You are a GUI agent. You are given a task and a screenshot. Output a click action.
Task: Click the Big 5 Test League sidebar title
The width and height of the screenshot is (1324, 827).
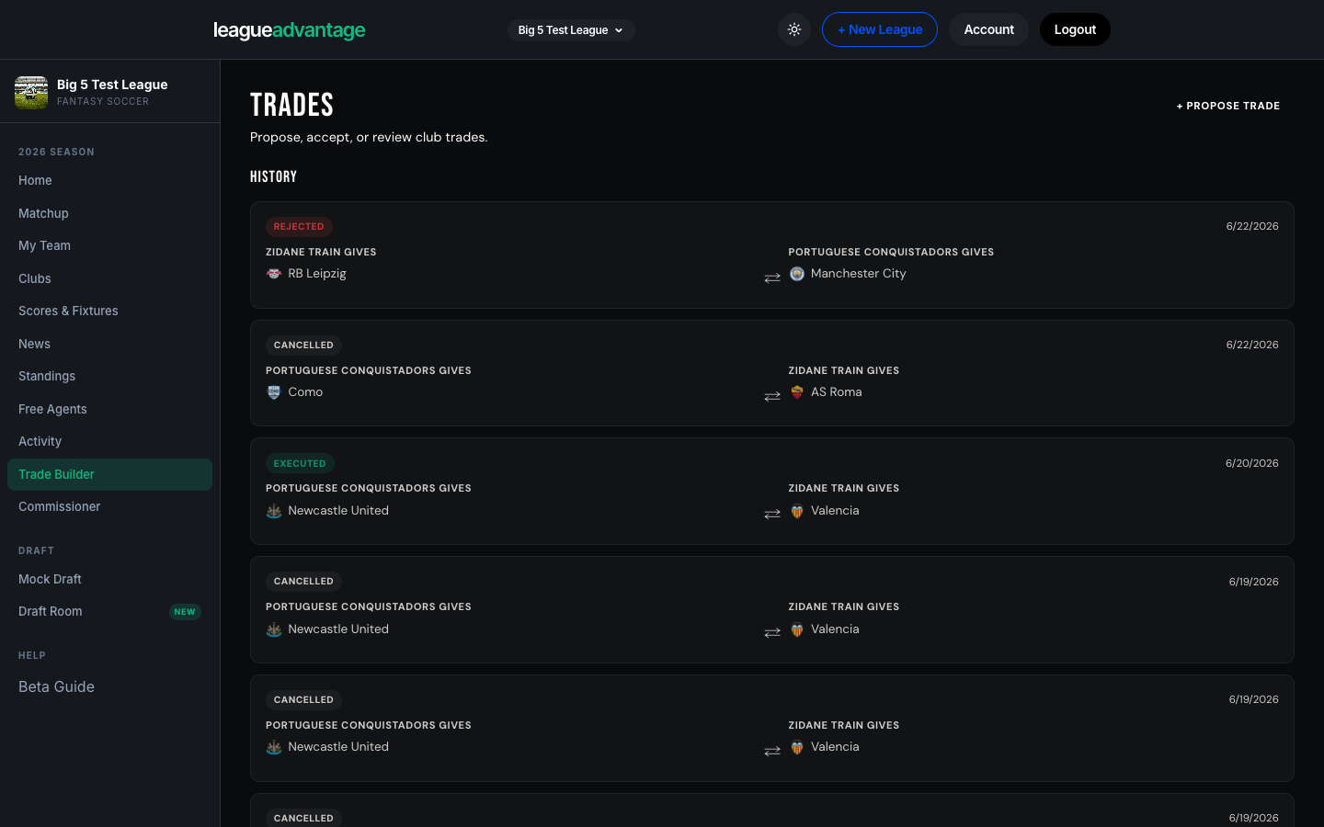(112, 85)
